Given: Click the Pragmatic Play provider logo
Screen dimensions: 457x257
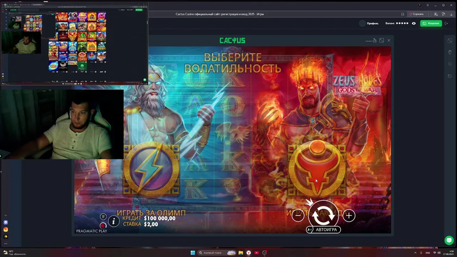Looking at the screenshot, I should 91,231.
